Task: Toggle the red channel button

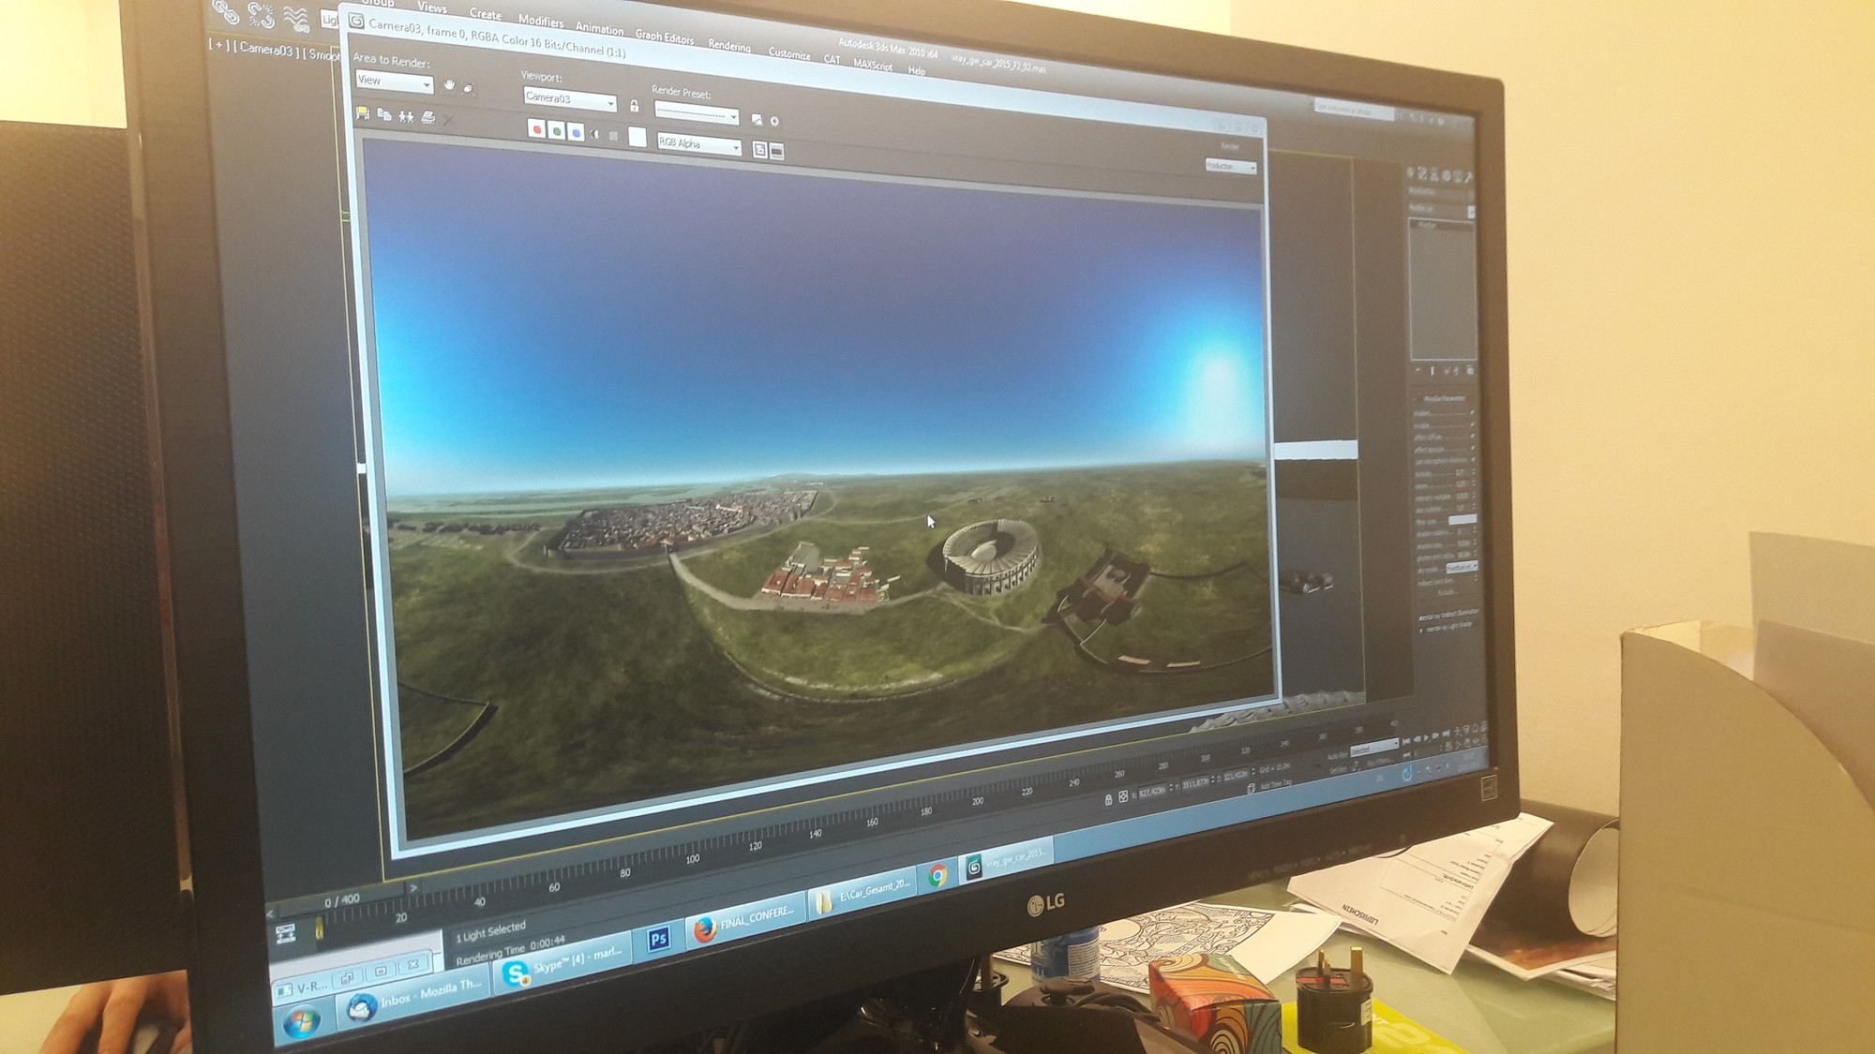Action: pos(536,129)
